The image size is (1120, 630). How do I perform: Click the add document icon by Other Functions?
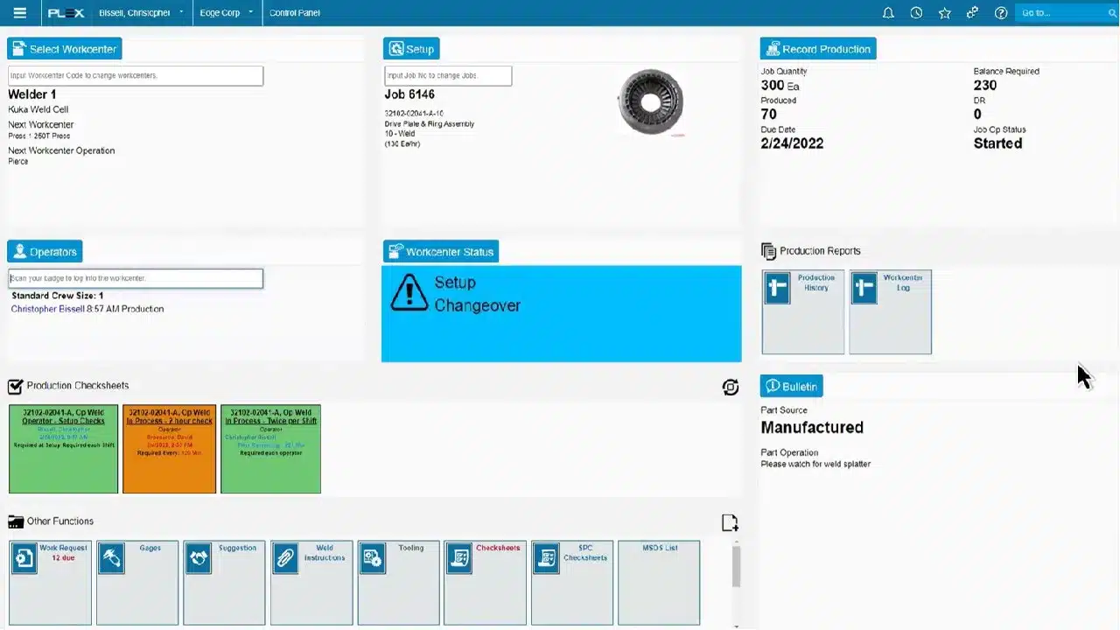click(x=730, y=522)
